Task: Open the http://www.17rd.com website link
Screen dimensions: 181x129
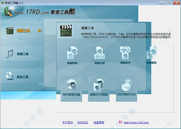Action: coord(136,122)
